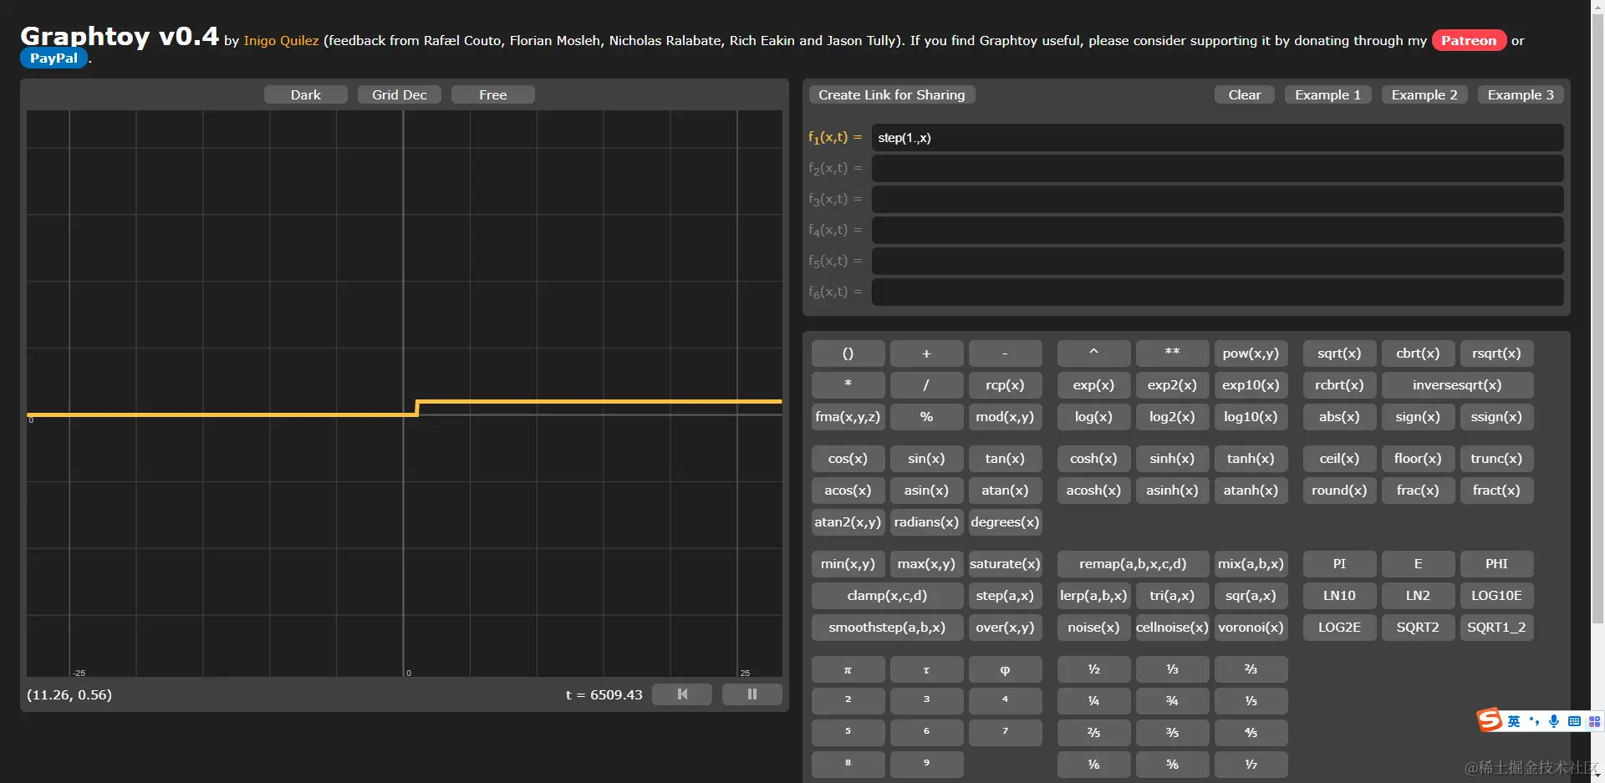Open the Inigo Quilez link

click(281, 40)
